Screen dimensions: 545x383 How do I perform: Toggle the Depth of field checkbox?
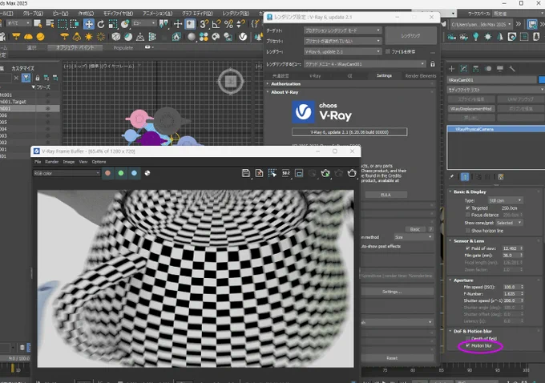[x=468, y=338]
